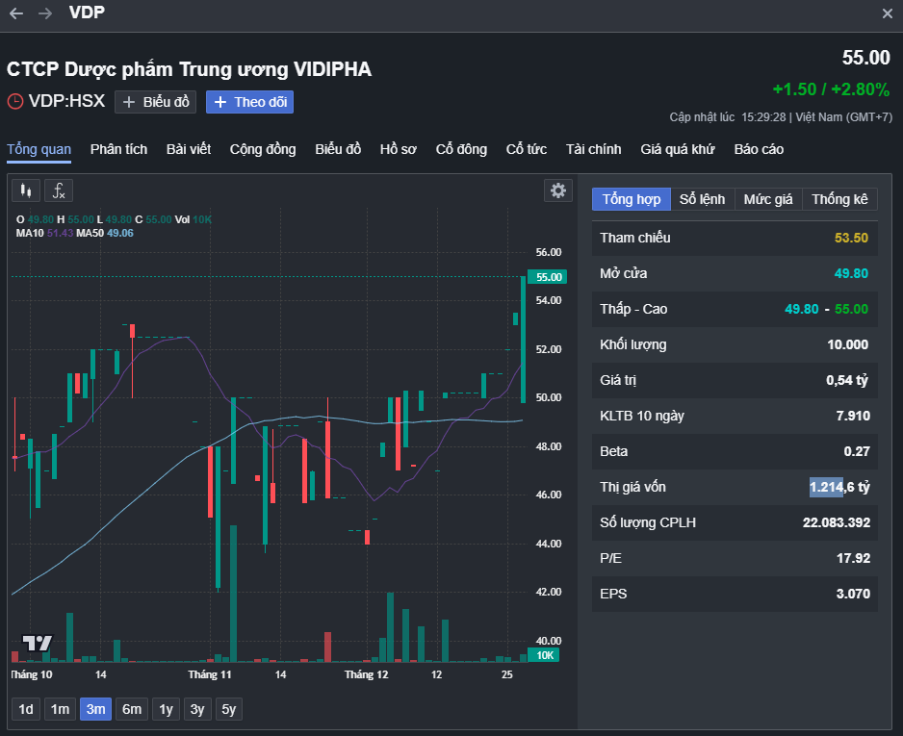
Task: Switch to the Phân tích tab
Action: coord(117,150)
